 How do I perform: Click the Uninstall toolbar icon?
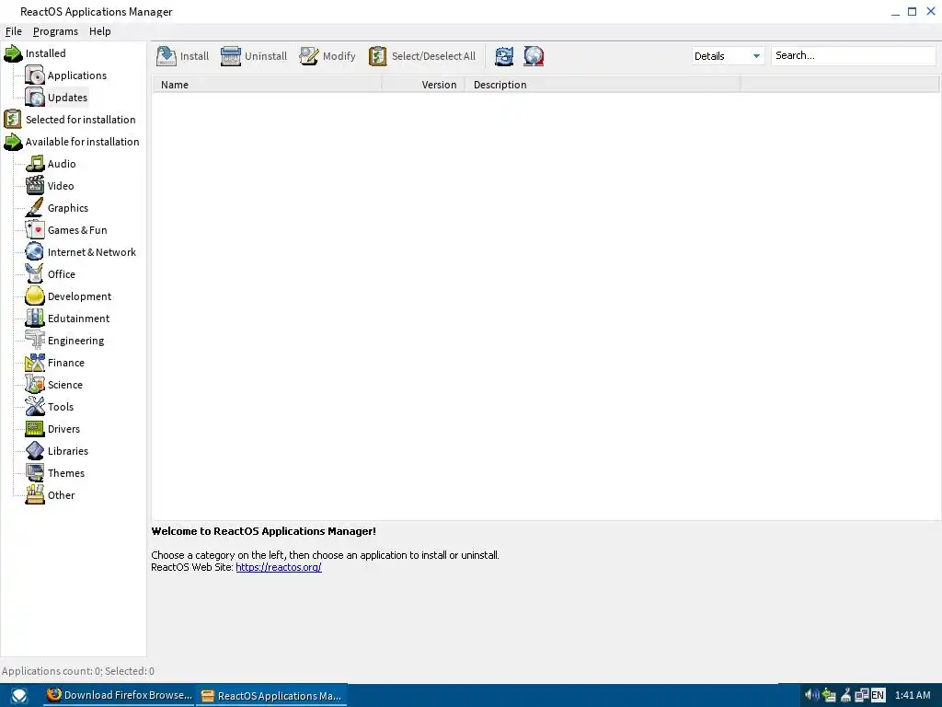231,56
